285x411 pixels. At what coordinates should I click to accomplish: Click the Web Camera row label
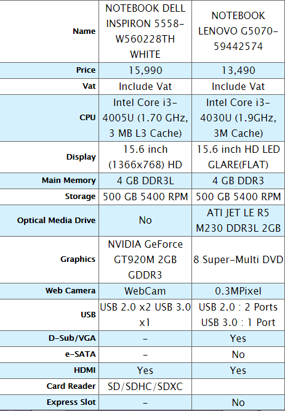click(x=70, y=291)
